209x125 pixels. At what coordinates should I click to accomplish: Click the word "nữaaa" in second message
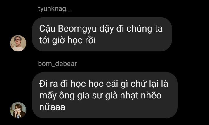[x=52, y=107]
